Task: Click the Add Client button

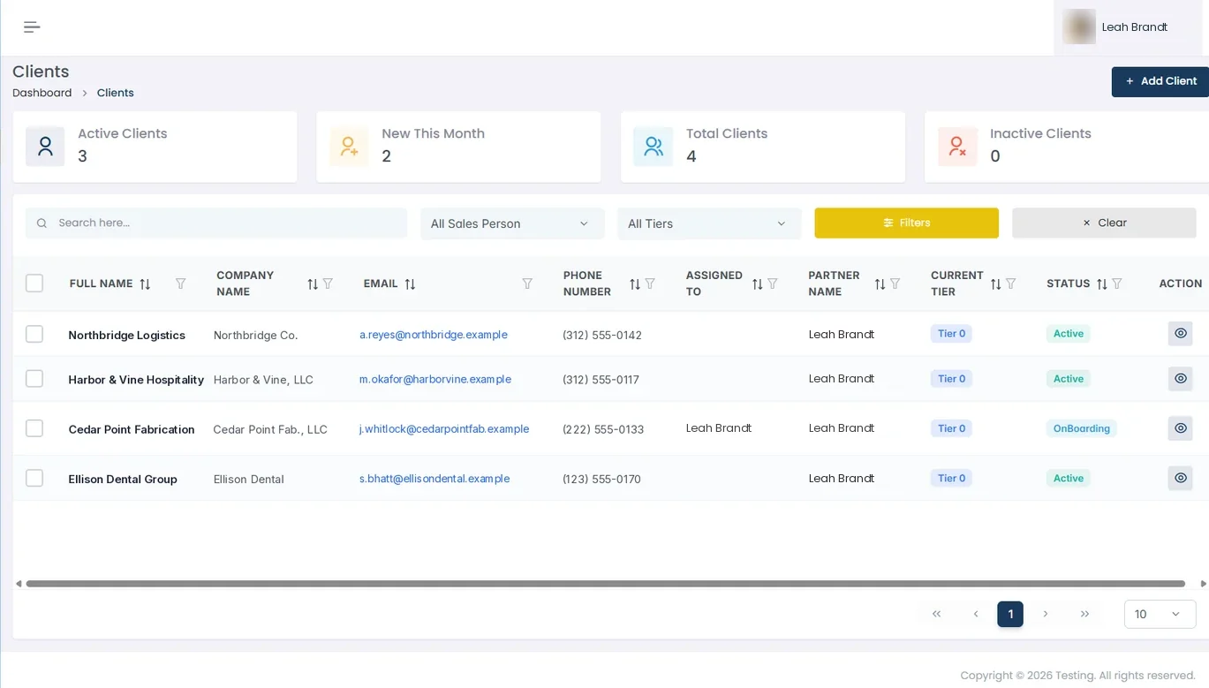Action: point(1160,81)
